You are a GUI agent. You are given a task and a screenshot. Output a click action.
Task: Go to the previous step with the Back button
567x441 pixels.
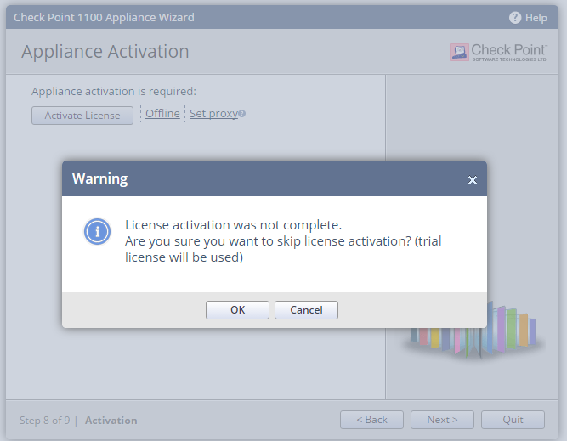[371, 420]
